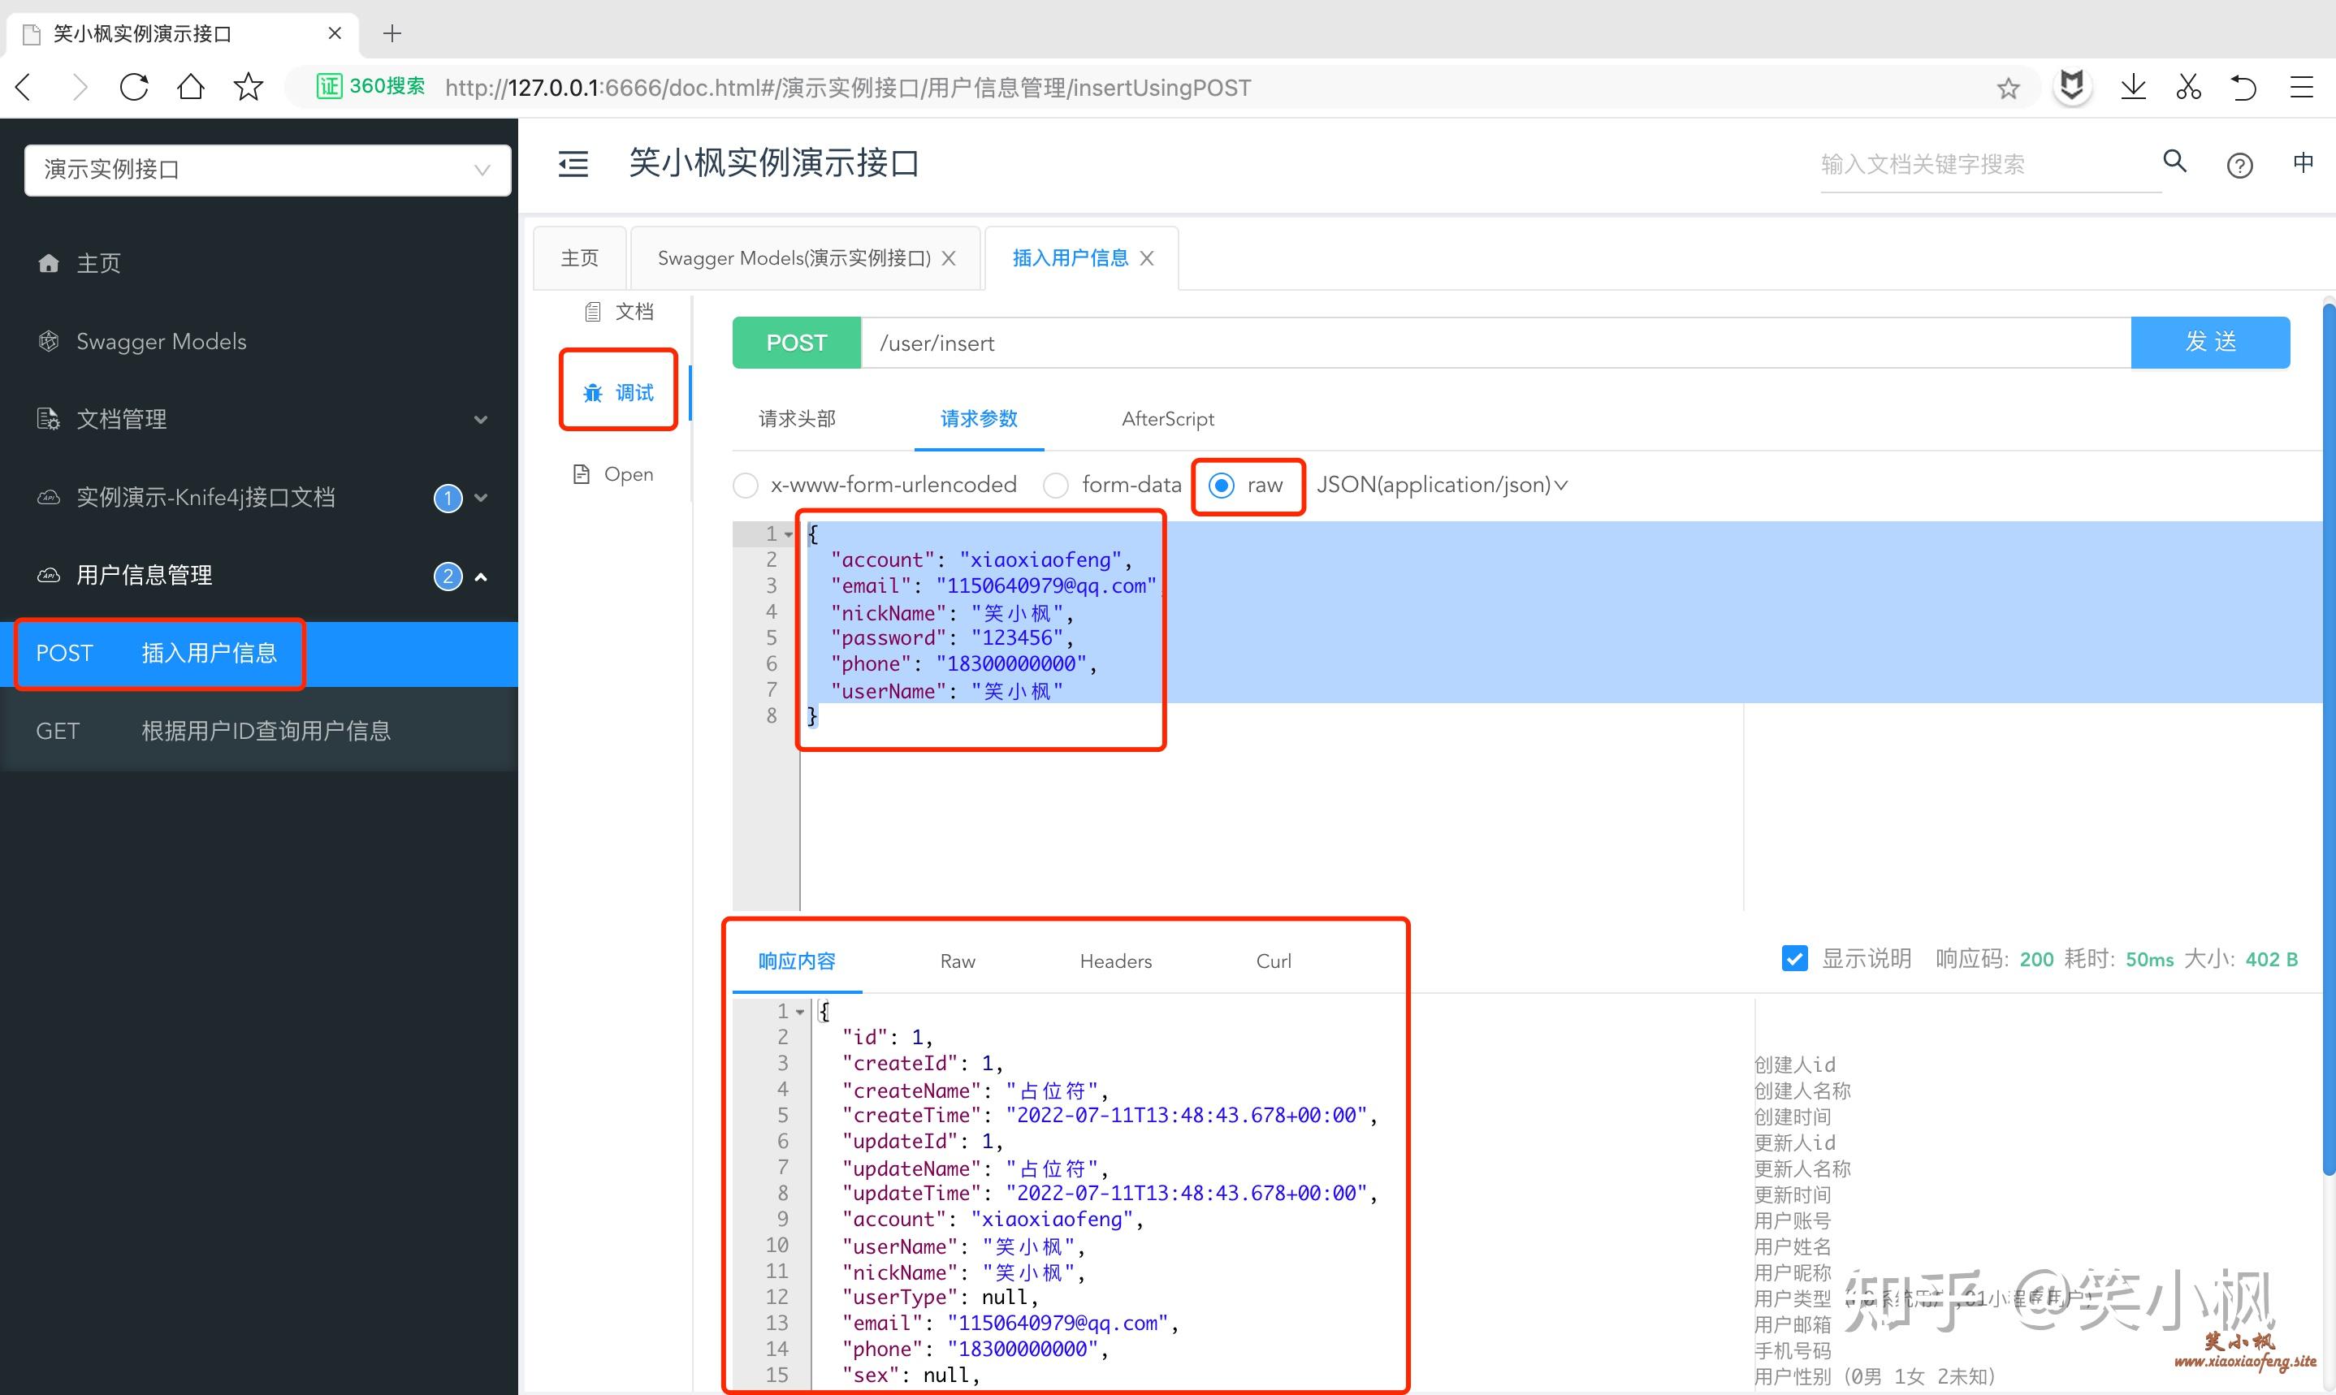
Task: Click the sidebar collapse menu icon
Action: [x=573, y=165]
